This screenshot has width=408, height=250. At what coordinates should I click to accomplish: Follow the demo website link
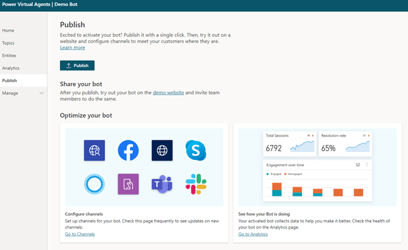pyautogui.click(x=168, y=93)
